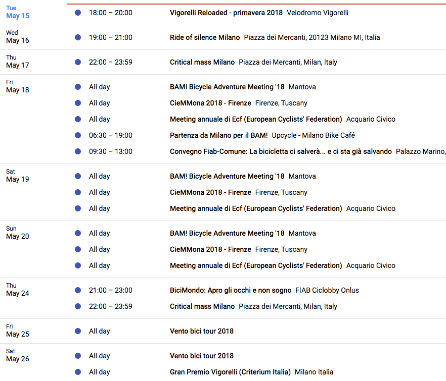Open CieMMona 2018 - Firenze on May 18
This screenshot has width=446, height=381.
[210, 103]
